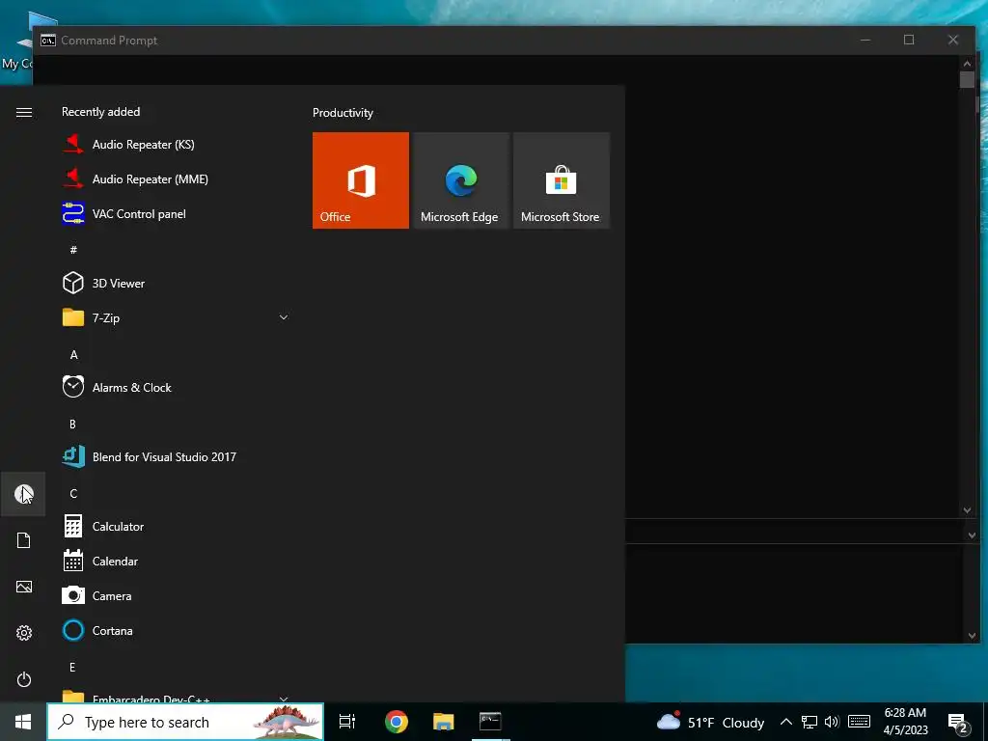The image size is (988, 741).
Task: Open the notification Action Center icon
Action: click(x=958, y=723)
